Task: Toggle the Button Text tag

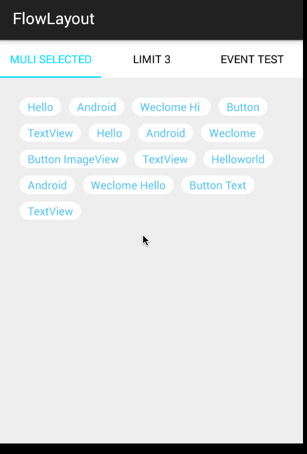Action: [x=217, y=185]
